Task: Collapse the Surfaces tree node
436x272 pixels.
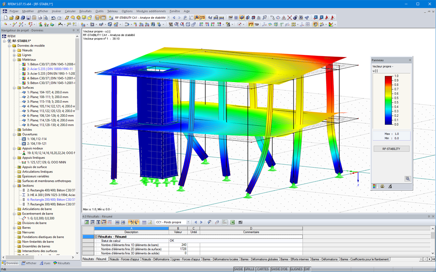Action: pyautogui.click(x=14, y=88)
